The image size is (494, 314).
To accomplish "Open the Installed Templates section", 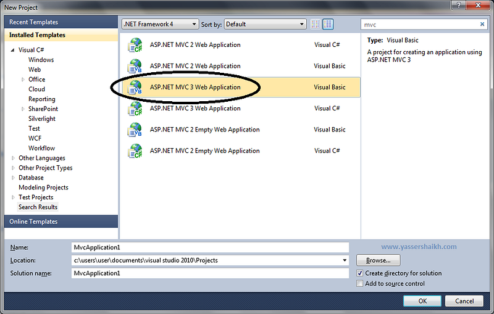I will (x=61, y=35).
